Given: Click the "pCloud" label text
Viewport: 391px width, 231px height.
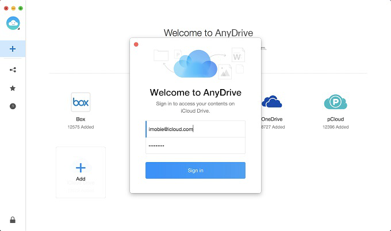Looking at the screenshot, I should coord(335,119).
